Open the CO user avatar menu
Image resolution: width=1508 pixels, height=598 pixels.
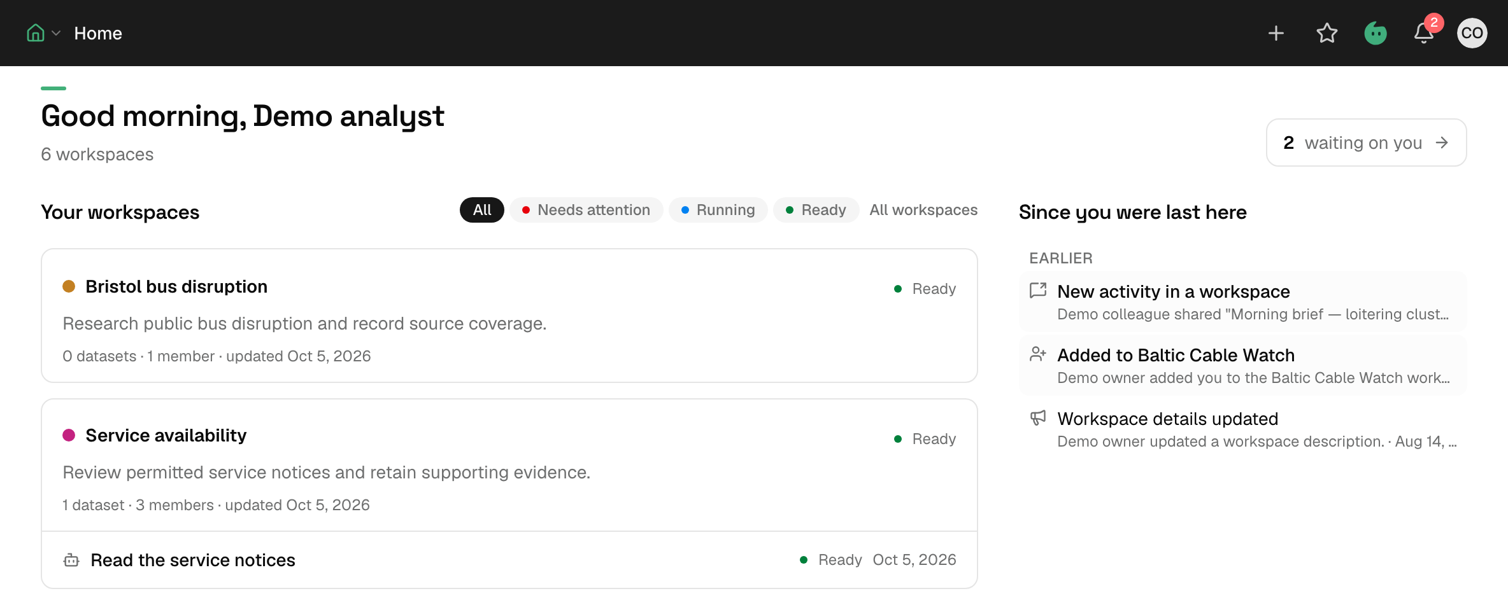[x=1472, y=33]
